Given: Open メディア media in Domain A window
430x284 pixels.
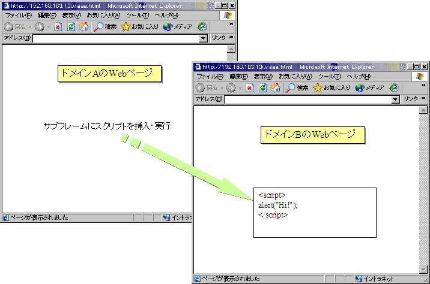Looking at the screenshot, I should pos(177,26).
